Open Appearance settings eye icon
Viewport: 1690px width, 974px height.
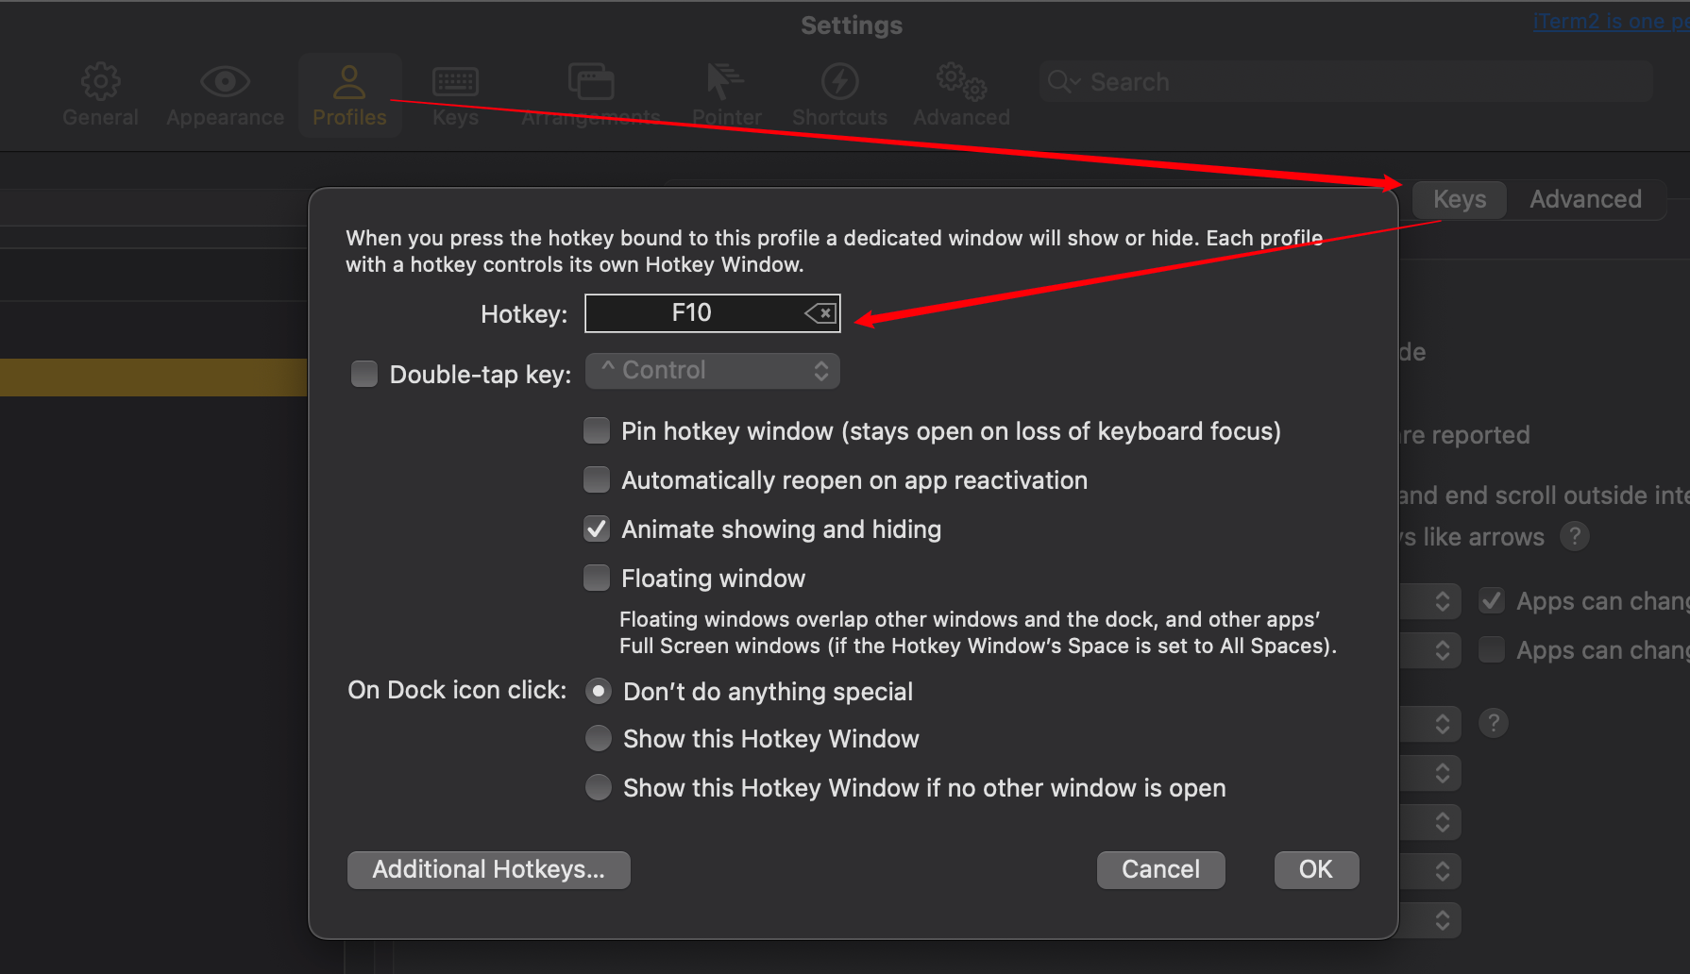point(225,83)
